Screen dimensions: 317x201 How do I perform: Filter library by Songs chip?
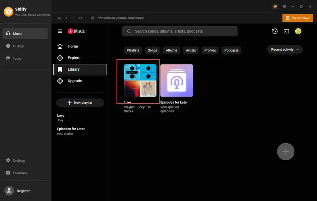pyautogui.click(x=153, y=50)
